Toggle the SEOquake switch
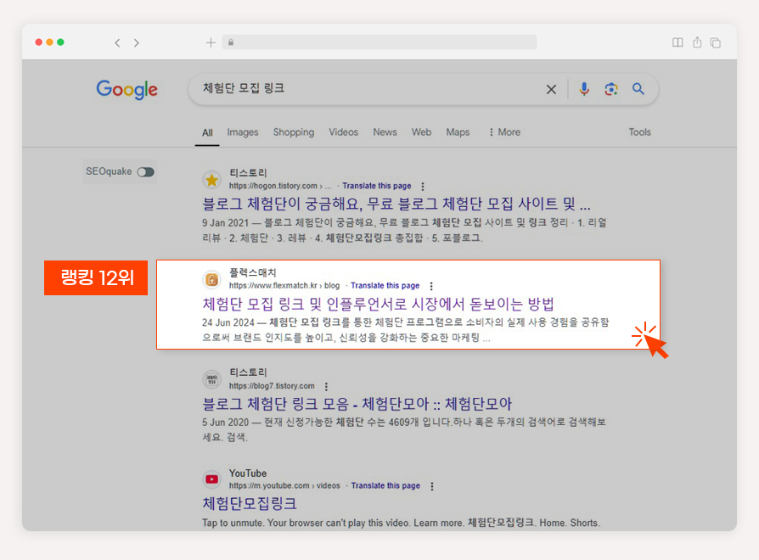 pyautogui.click(x=145, y=171)
